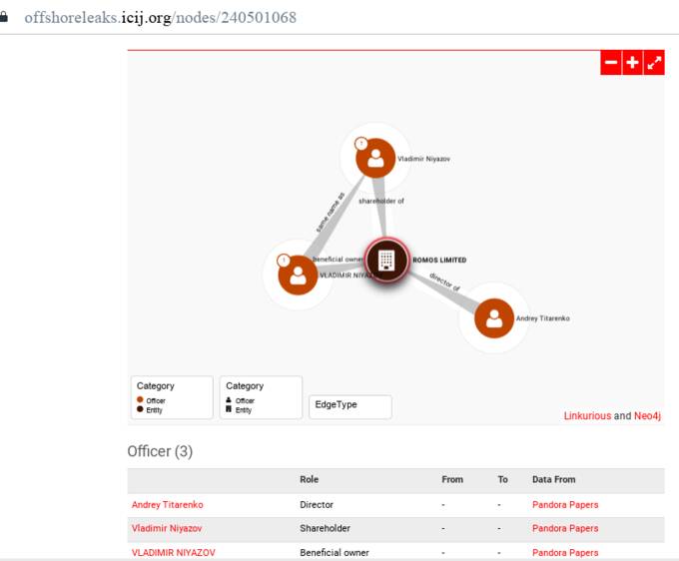Open the Neo4j link
This screenshot has height=561, width=679.
[648, 416]
